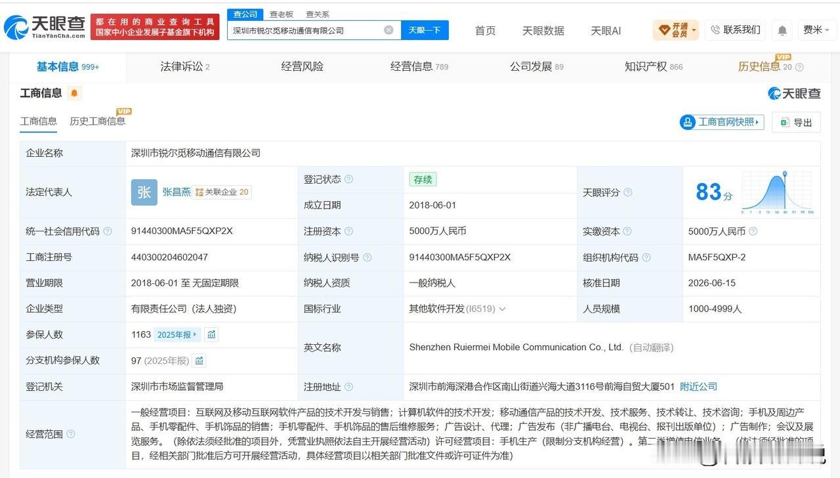Click the help icon next to 纳税人识别号

[x=367, y=257]
